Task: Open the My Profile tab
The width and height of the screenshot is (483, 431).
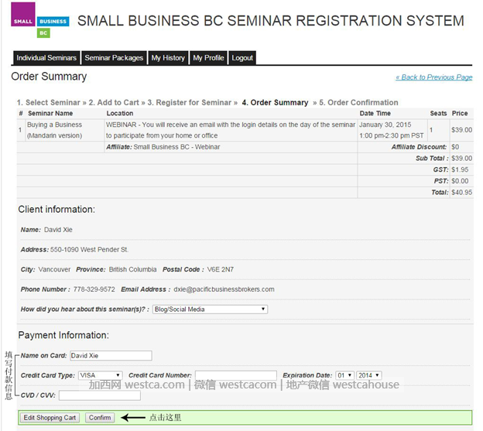Action: (208, 58)
